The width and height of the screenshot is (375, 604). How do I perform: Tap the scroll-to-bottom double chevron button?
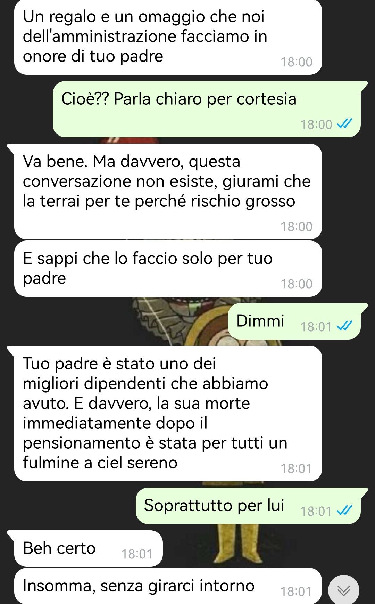click(x=343, y=590)
